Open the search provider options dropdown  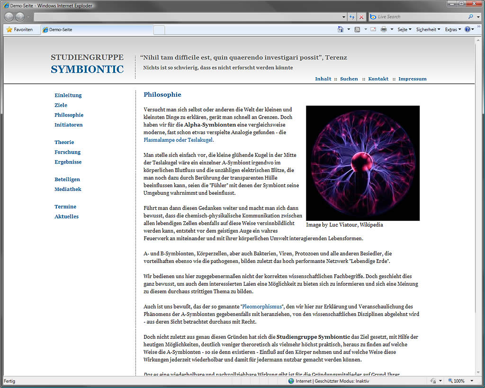478,17
